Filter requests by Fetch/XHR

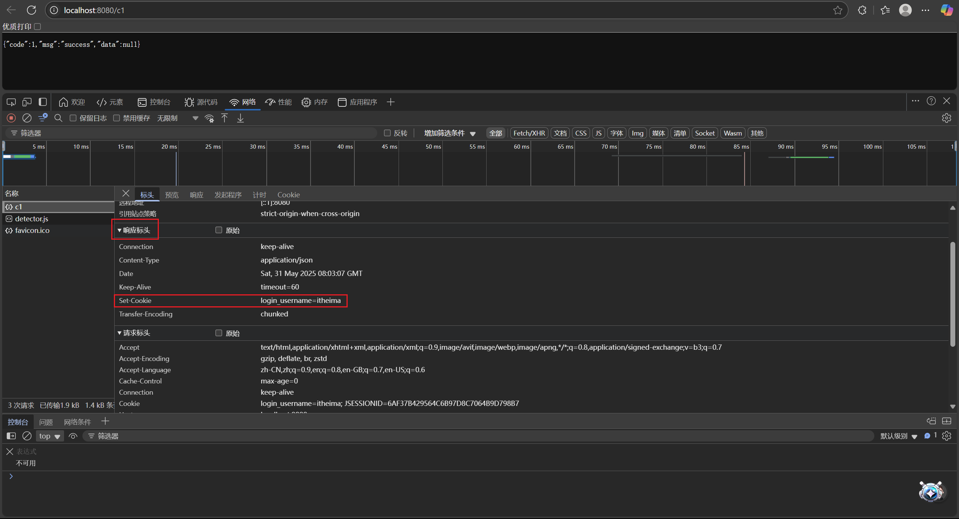[529, 133]
